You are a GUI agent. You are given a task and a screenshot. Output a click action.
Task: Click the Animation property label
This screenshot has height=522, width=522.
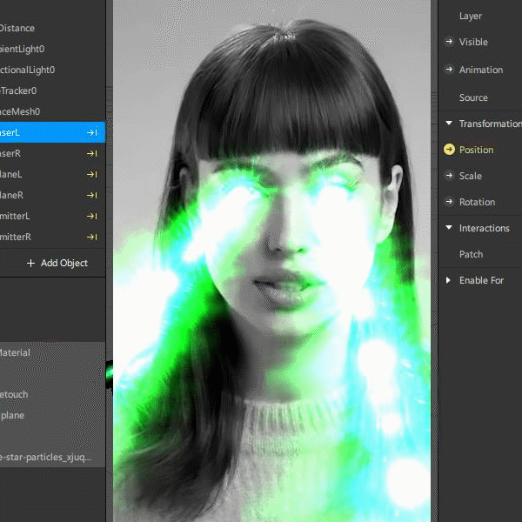(481, 70)
